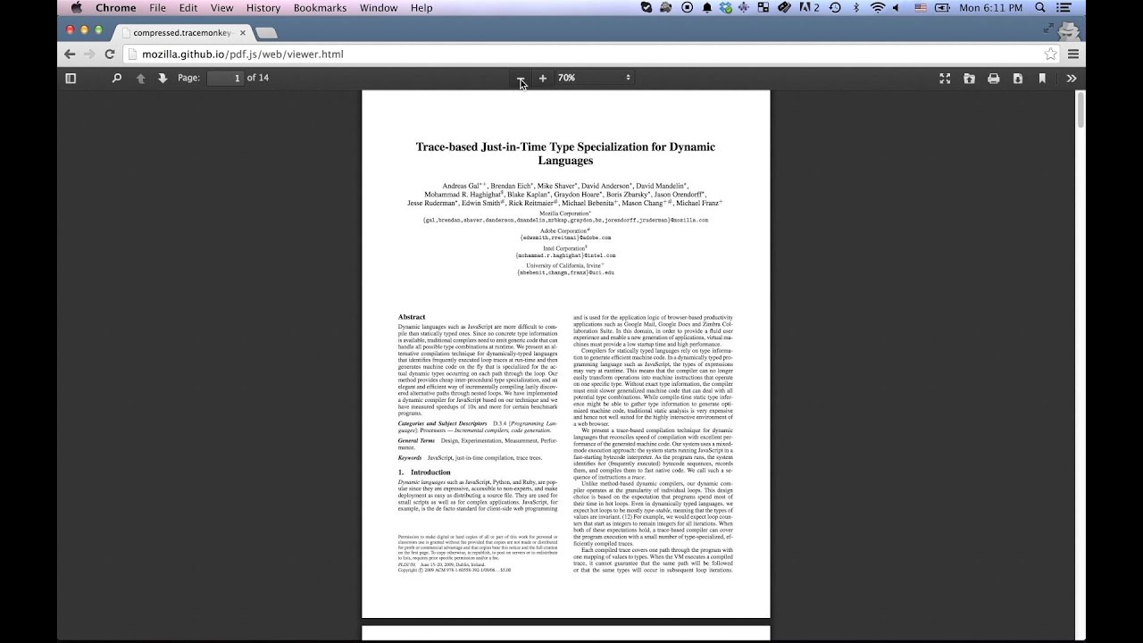Open the Chrome hamburger menu
The height and width of the screenshot is (643, 1143).
pos(1073,54)
